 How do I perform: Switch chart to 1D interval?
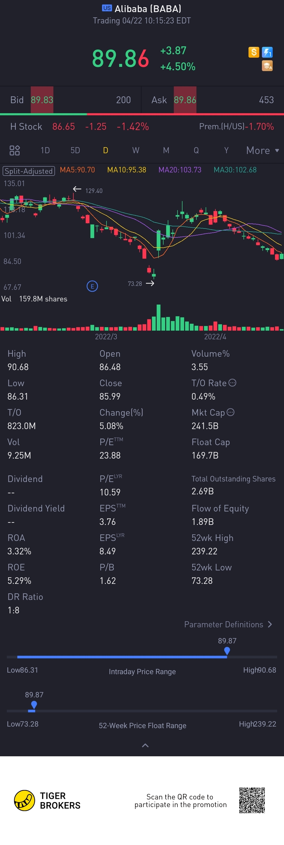[45, 150]
